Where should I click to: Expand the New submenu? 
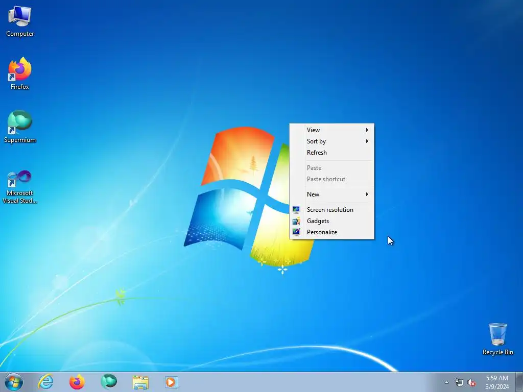coord(331,194)
